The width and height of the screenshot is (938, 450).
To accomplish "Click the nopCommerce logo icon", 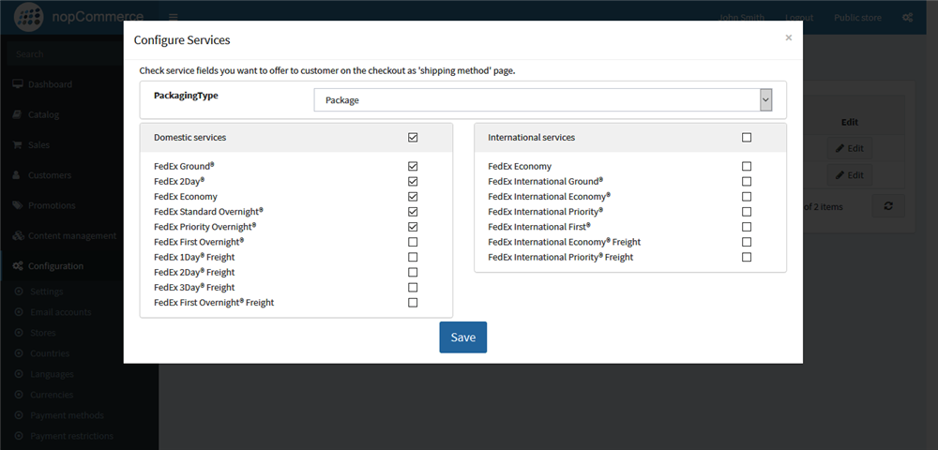I will [28, 17].
